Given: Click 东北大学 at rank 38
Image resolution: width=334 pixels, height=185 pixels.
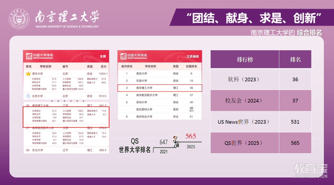Looking at the screenshot, I should tap(37, 150).
